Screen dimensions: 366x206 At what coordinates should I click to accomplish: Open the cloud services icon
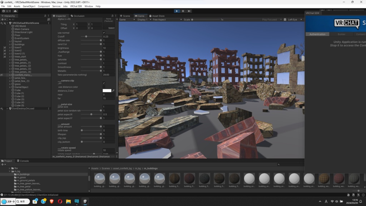point(15,11)
